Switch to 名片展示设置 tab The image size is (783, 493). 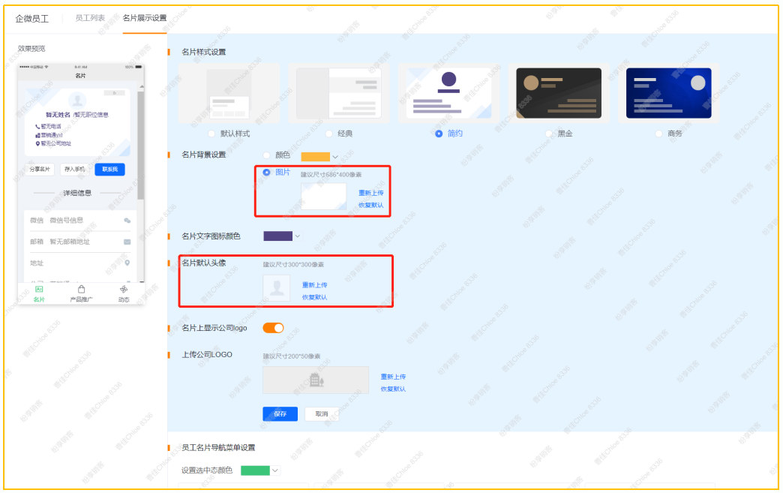click(144, 18)
